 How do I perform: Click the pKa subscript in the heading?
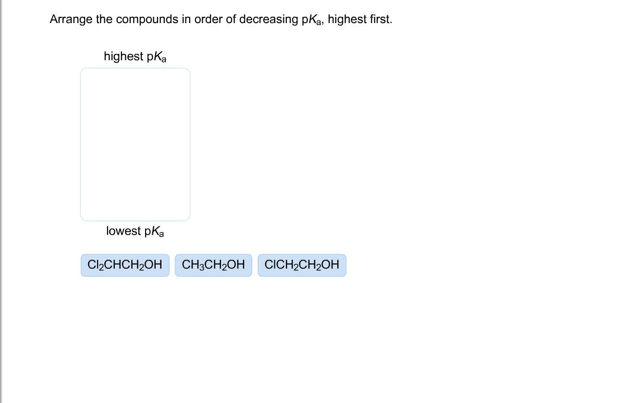(x=159, y=57)
